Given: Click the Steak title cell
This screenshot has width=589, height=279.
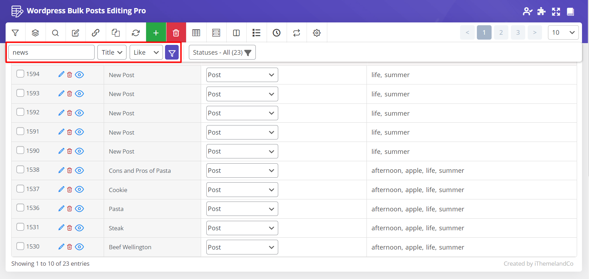Looking at the screenshot, I should pos(152,228).
